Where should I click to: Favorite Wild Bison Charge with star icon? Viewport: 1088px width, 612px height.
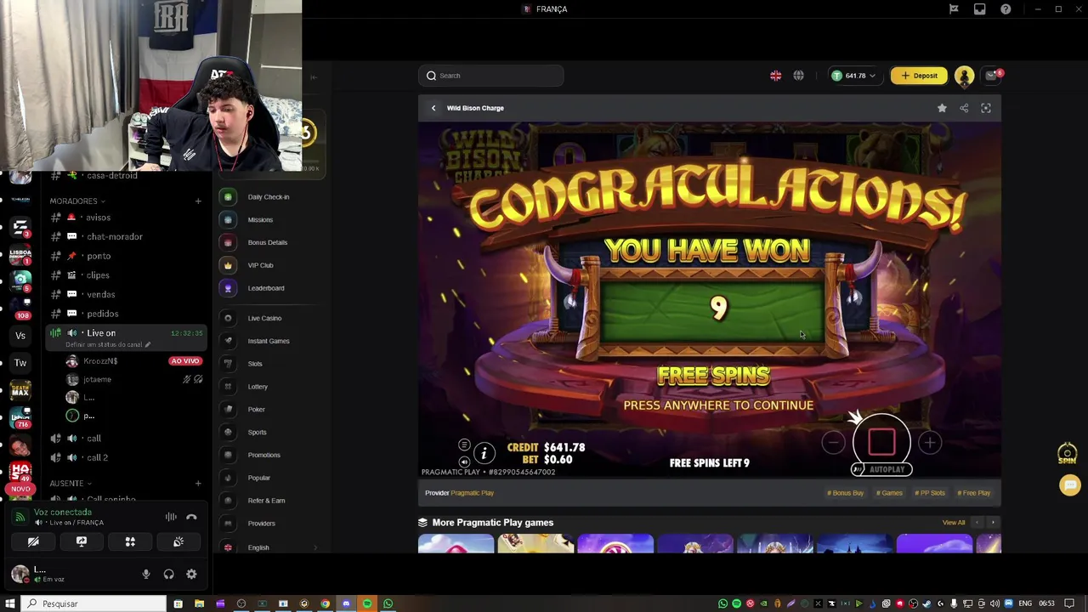click(942, 108)
